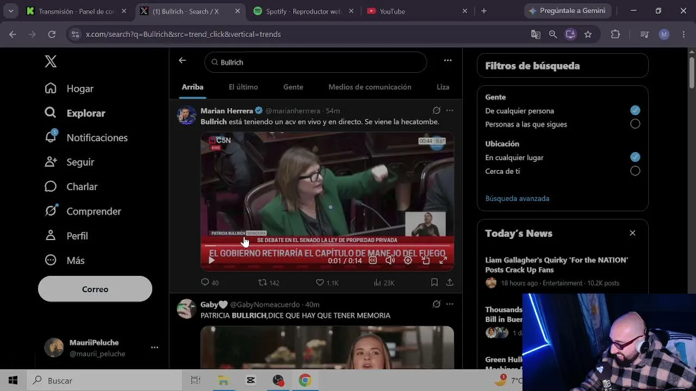Viewport: 696px width, 391px height.
Task: Open search options three-dot menu
Action: click(448, 61)
